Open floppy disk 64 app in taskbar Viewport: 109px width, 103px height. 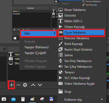tap(51, 99)
